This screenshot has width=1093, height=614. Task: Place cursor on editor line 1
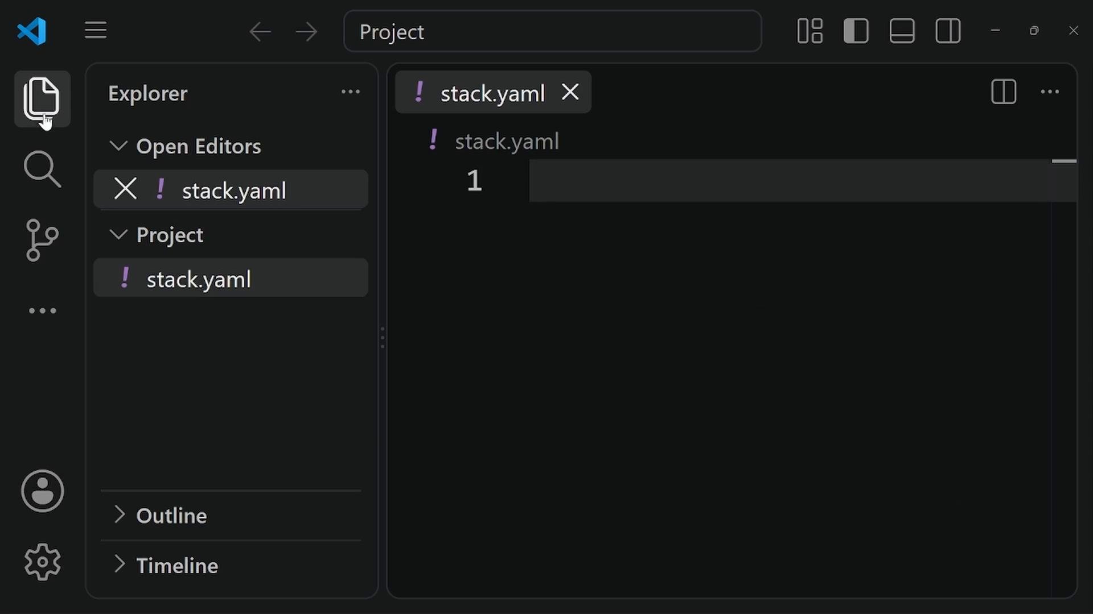pyautogui.click(x=790, y=181)
